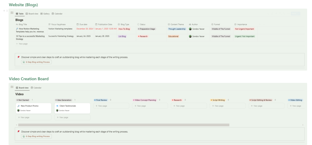Click the plus icon left of Blogs database
Image resolution: width=312 pixels, height=145 pixels.
click(4, 11)
